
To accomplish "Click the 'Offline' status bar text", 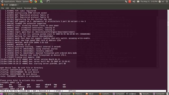I will coord(72,91).
